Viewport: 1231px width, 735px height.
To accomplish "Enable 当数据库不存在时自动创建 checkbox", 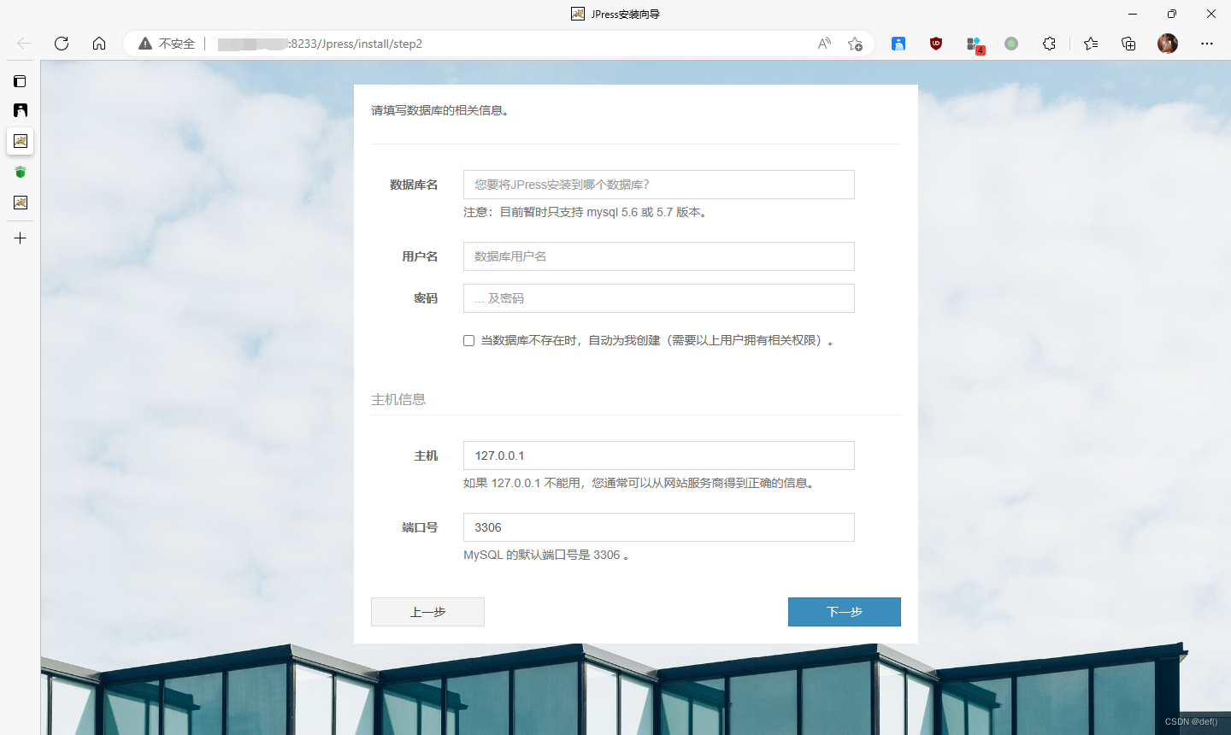I will point(468,340).
